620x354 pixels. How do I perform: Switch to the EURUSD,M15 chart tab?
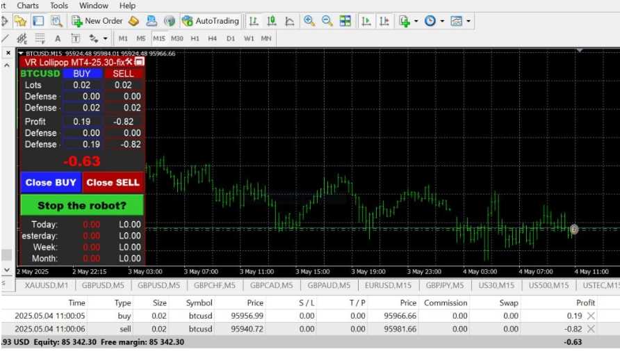coord(388,285)
